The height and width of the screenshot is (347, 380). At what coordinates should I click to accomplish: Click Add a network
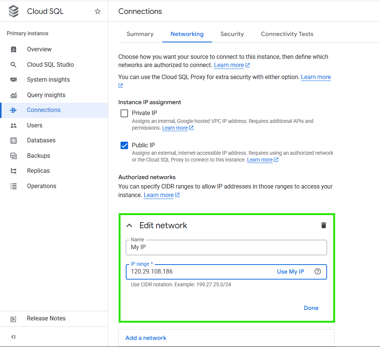click(146, 338)
